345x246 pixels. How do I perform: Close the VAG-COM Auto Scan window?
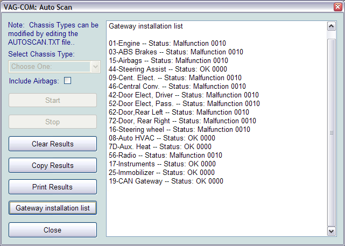(337, 7)
